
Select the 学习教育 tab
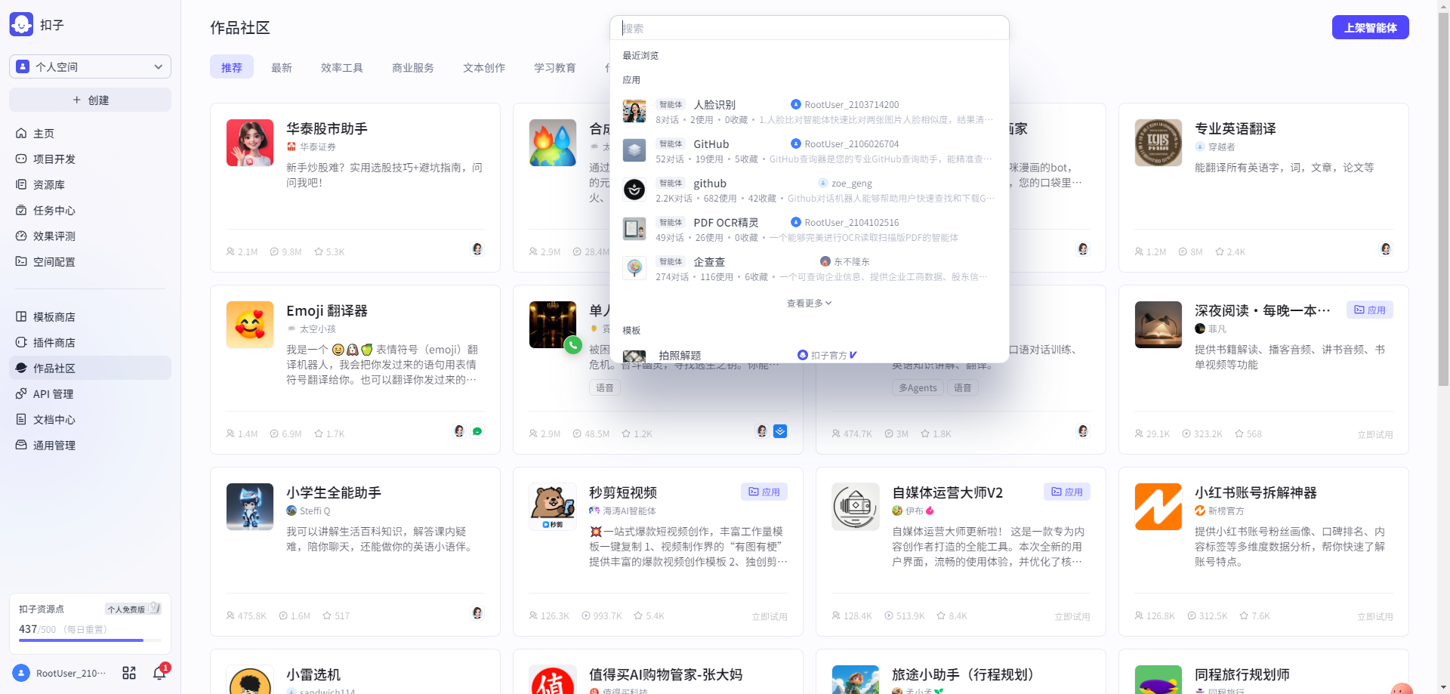coord(555,67)
